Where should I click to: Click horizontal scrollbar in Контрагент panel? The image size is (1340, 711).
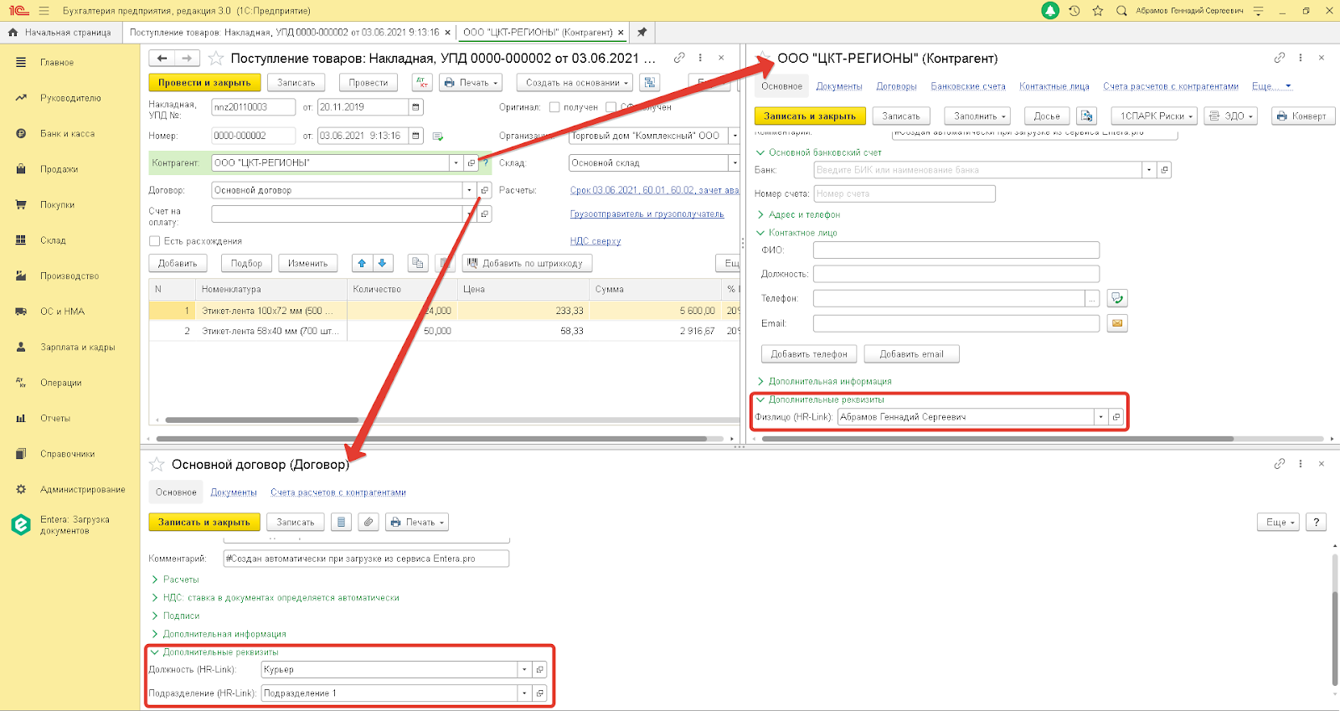997,439
